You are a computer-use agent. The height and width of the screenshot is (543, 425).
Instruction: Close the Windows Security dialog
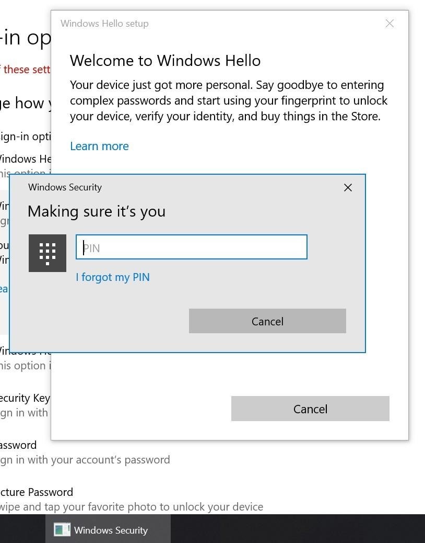(x=348, y=187)
